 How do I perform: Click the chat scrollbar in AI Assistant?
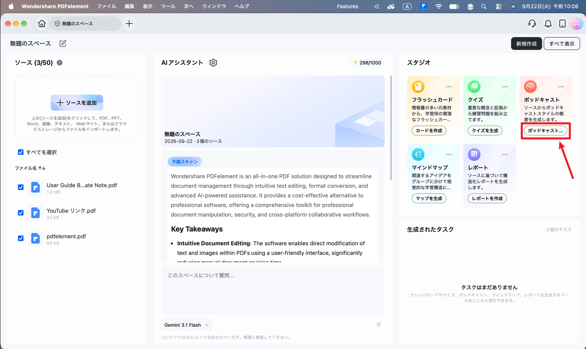click(391, 128)
